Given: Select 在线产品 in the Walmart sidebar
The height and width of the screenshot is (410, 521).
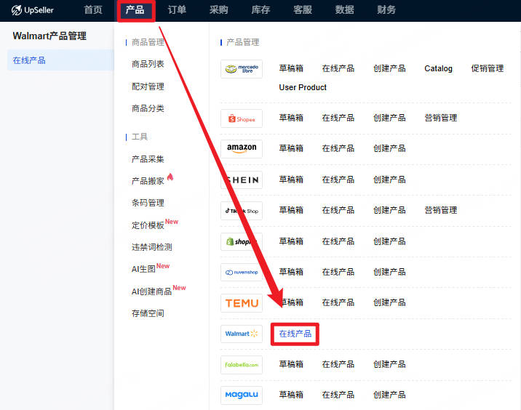Looking at the screenshot, I should [60, 60].
